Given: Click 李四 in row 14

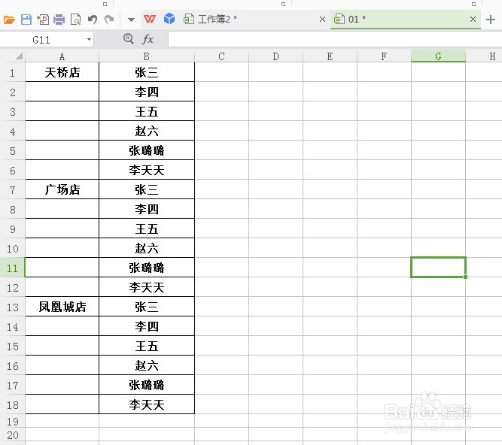Looking at the screenshot, I should point(147,326).
